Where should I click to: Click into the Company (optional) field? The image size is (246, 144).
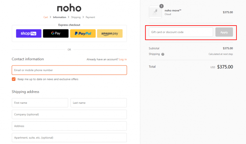(69, 114)
